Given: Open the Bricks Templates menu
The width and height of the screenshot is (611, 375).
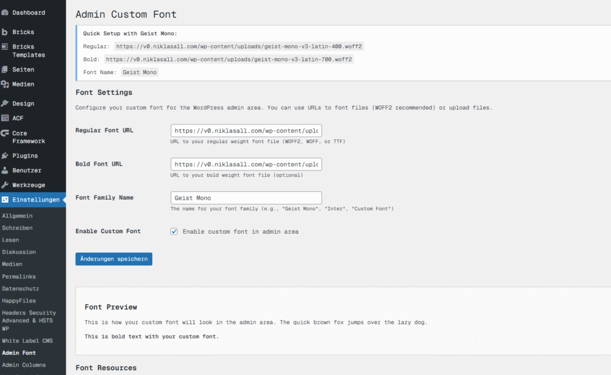Looking at the screenshot, I should [28, 51].
